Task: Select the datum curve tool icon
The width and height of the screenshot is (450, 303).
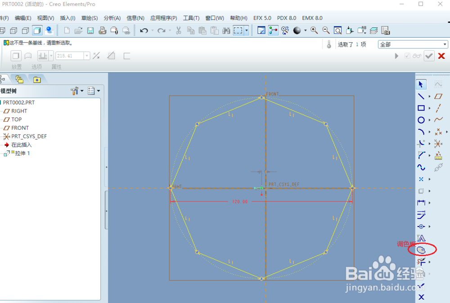Action: (438, 120)
